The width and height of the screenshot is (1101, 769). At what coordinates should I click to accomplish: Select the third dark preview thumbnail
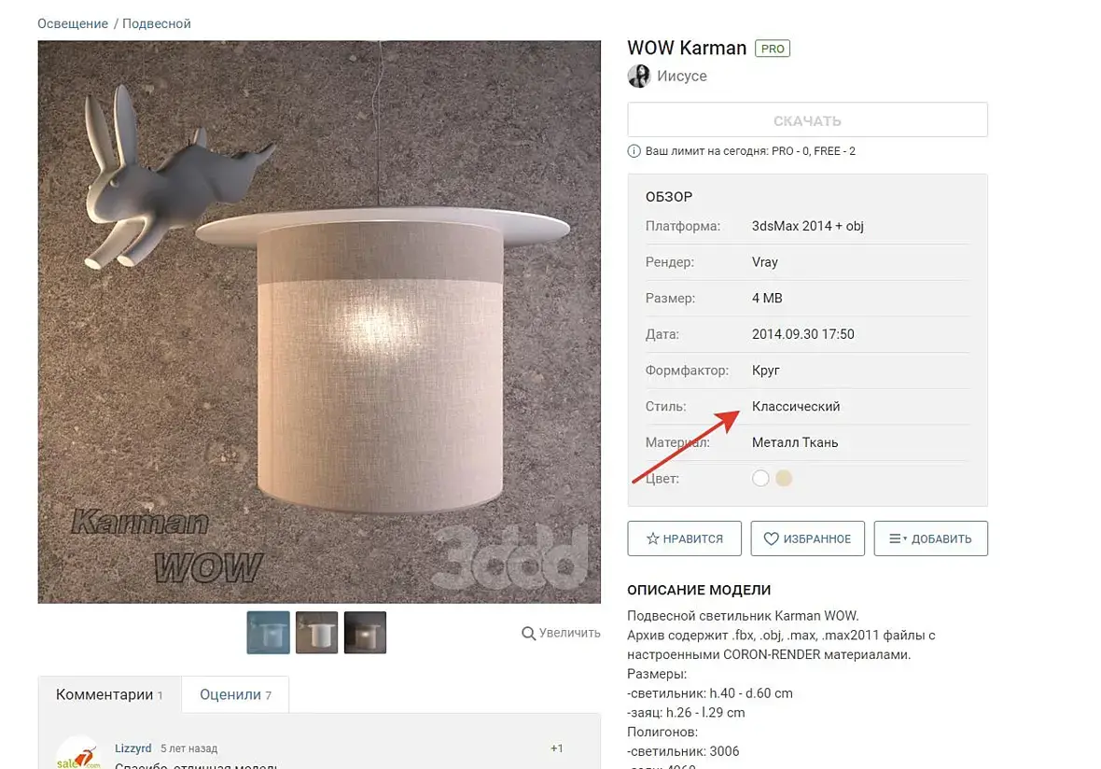coord(365,632)
